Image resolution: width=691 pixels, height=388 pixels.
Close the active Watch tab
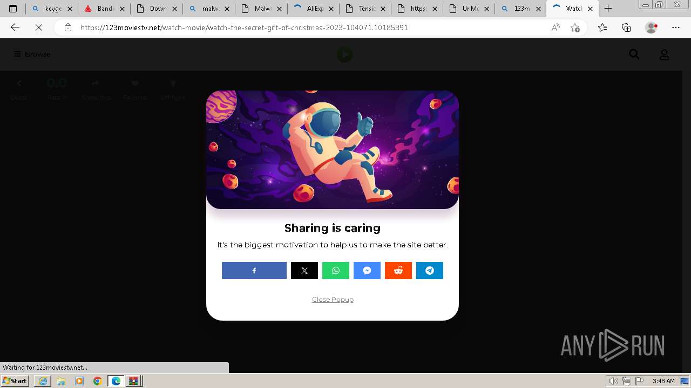point(590,9)
